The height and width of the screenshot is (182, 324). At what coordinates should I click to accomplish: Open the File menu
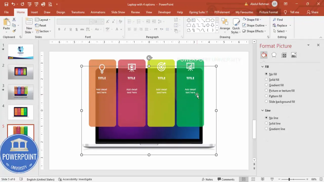(6, 12)
